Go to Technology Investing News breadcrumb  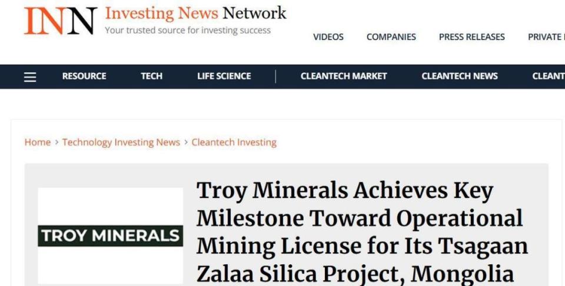[x=121, y=142]
